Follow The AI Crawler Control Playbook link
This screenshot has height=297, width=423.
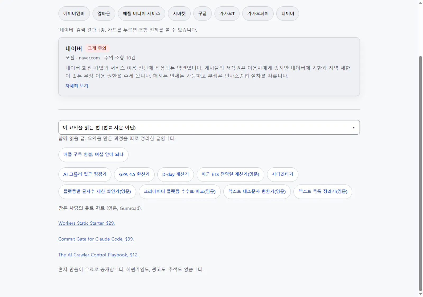click(98, 255)
